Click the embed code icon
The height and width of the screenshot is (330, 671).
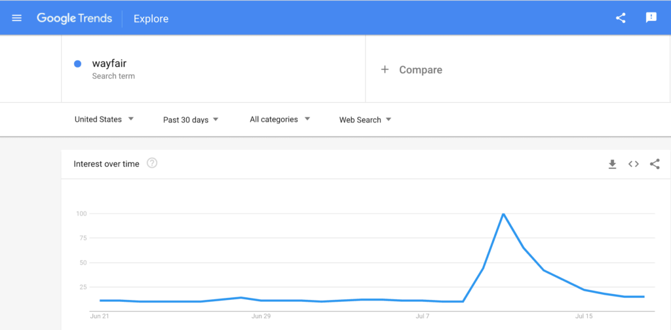(x=634, y=164)
